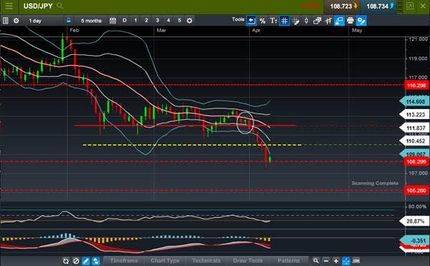Click the solid red horizontal line near 111.837
This screenshot has height=266, width=430.
[186, 126]
